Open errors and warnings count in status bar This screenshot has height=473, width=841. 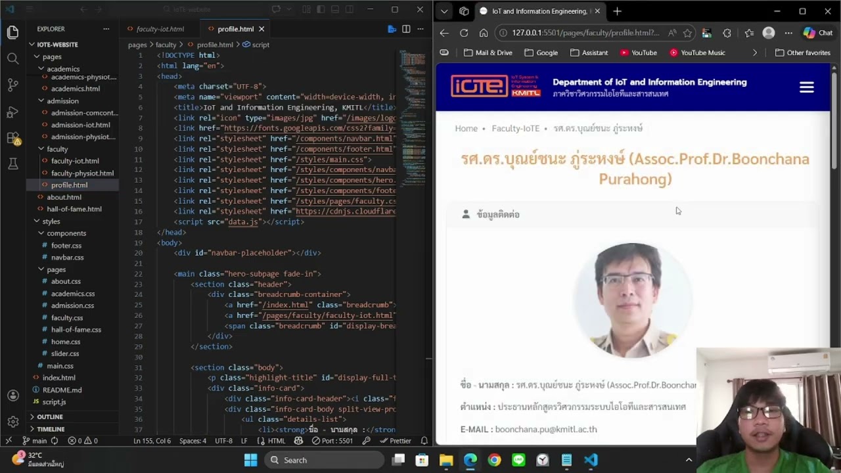click(82, 441)
